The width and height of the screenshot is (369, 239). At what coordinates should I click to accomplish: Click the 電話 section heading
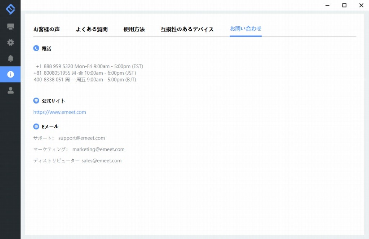point(46,49)
